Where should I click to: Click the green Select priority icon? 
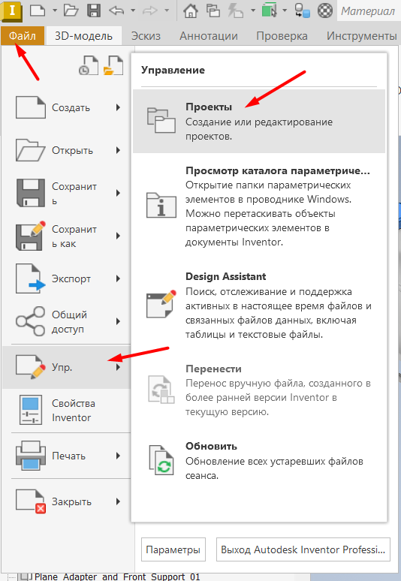[270, 11]
